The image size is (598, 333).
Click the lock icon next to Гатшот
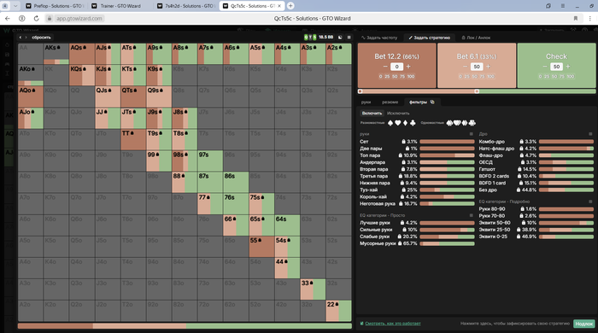[519, 169]
